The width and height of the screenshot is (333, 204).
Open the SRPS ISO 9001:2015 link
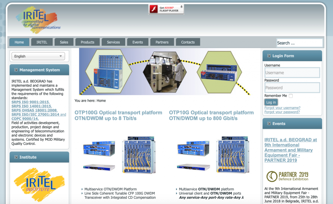point(31,102)
